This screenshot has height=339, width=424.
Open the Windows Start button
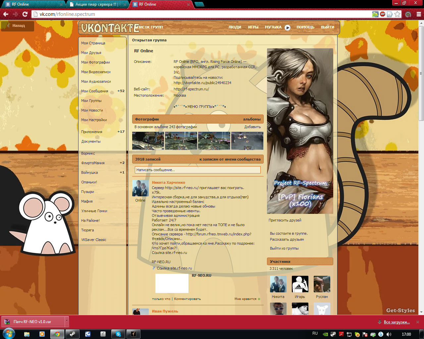pos(9,333)
